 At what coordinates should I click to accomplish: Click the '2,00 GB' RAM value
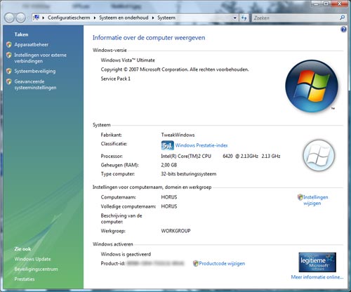[x=168, y=165]
